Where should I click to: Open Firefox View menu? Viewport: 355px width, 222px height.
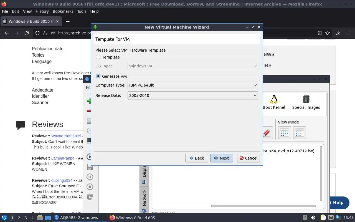(27, 11)
